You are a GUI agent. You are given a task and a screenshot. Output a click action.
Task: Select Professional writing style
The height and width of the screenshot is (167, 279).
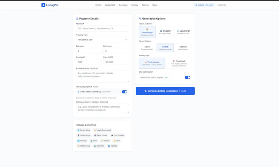click(x=152, y=63)
